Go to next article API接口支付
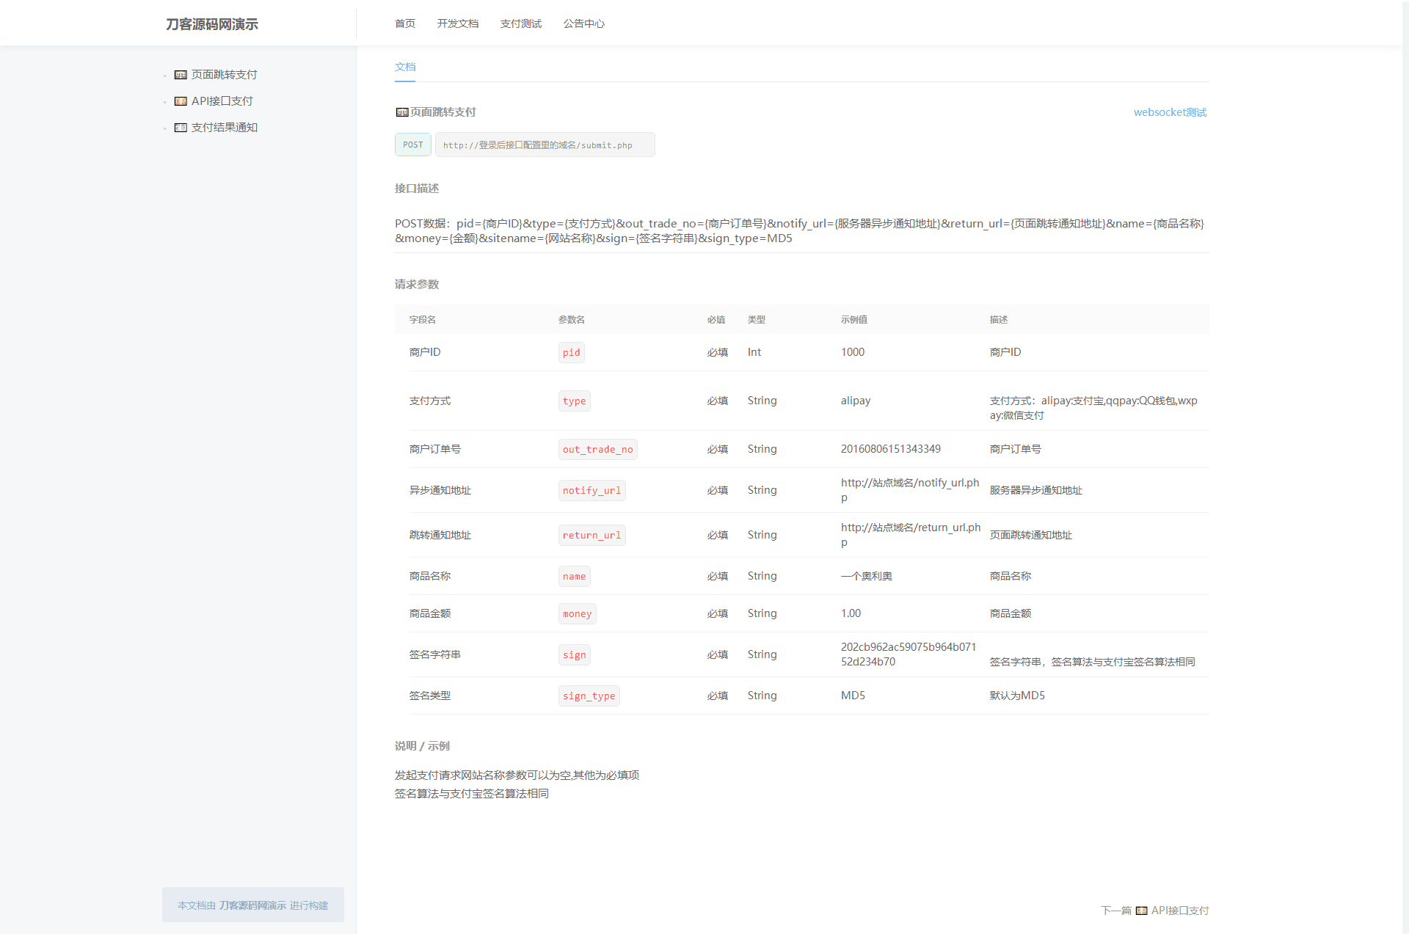 point(1179,911)
